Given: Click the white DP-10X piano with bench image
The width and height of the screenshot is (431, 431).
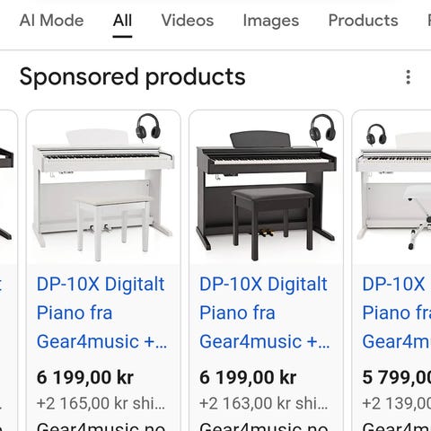Looking at the screenshot, I should point(103,188).
